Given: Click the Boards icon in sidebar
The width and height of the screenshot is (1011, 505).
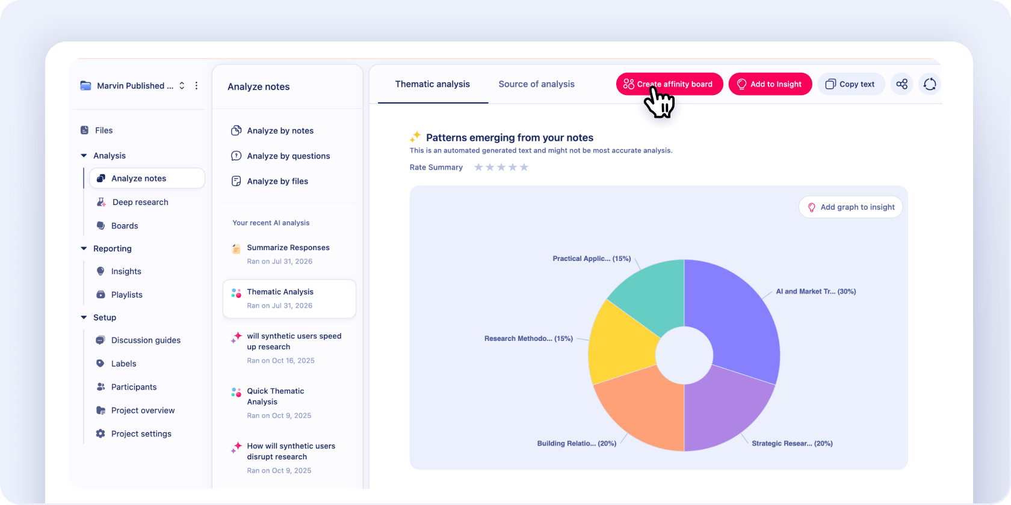Looking at the screenshot, I should tap(100, 225).
